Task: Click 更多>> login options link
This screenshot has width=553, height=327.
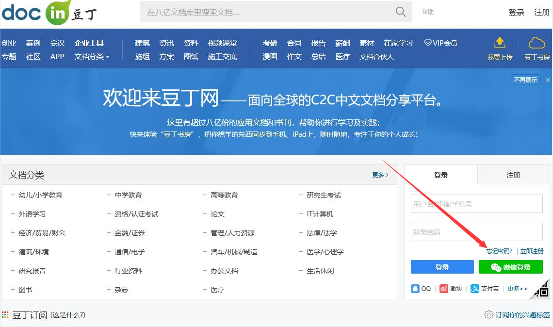Action: (518, 289)
